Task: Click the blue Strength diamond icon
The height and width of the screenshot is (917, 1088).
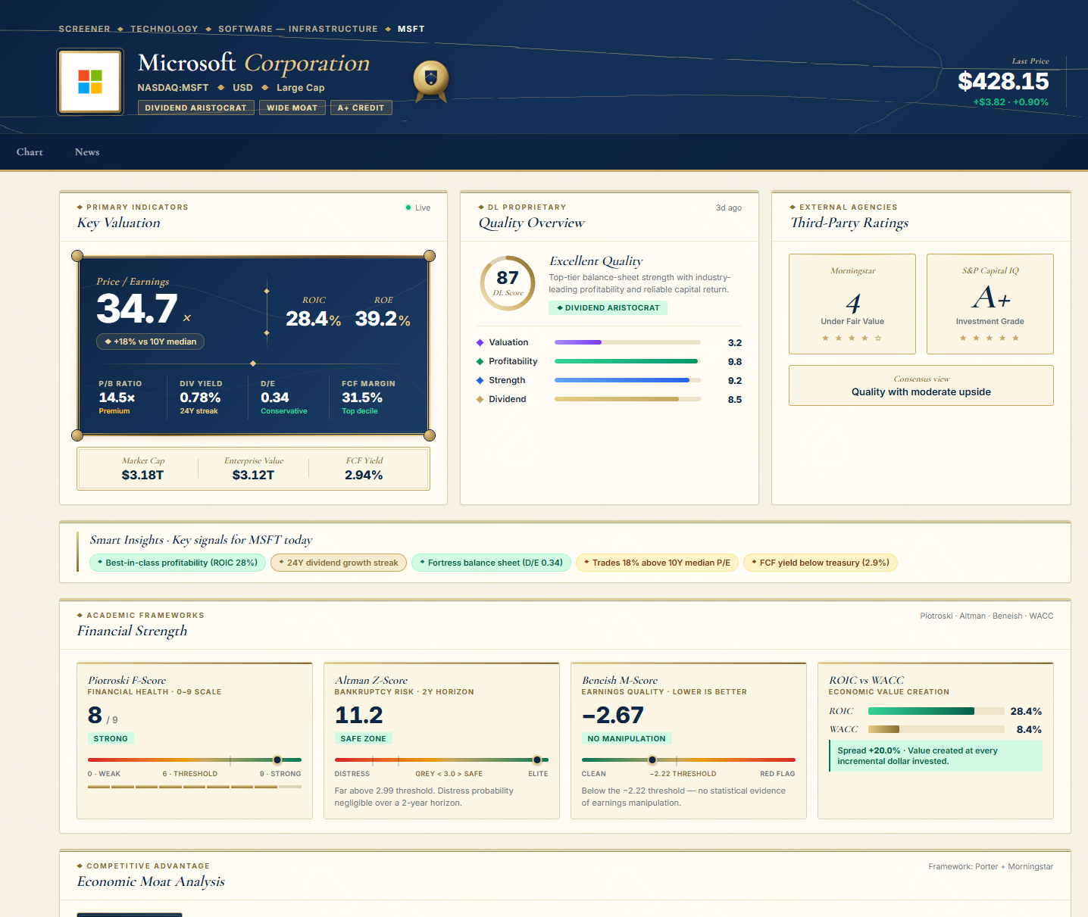Action: tap(480, 381)
